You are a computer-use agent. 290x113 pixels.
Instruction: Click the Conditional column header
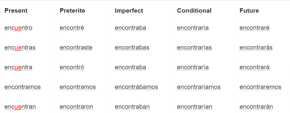point(194,11)
